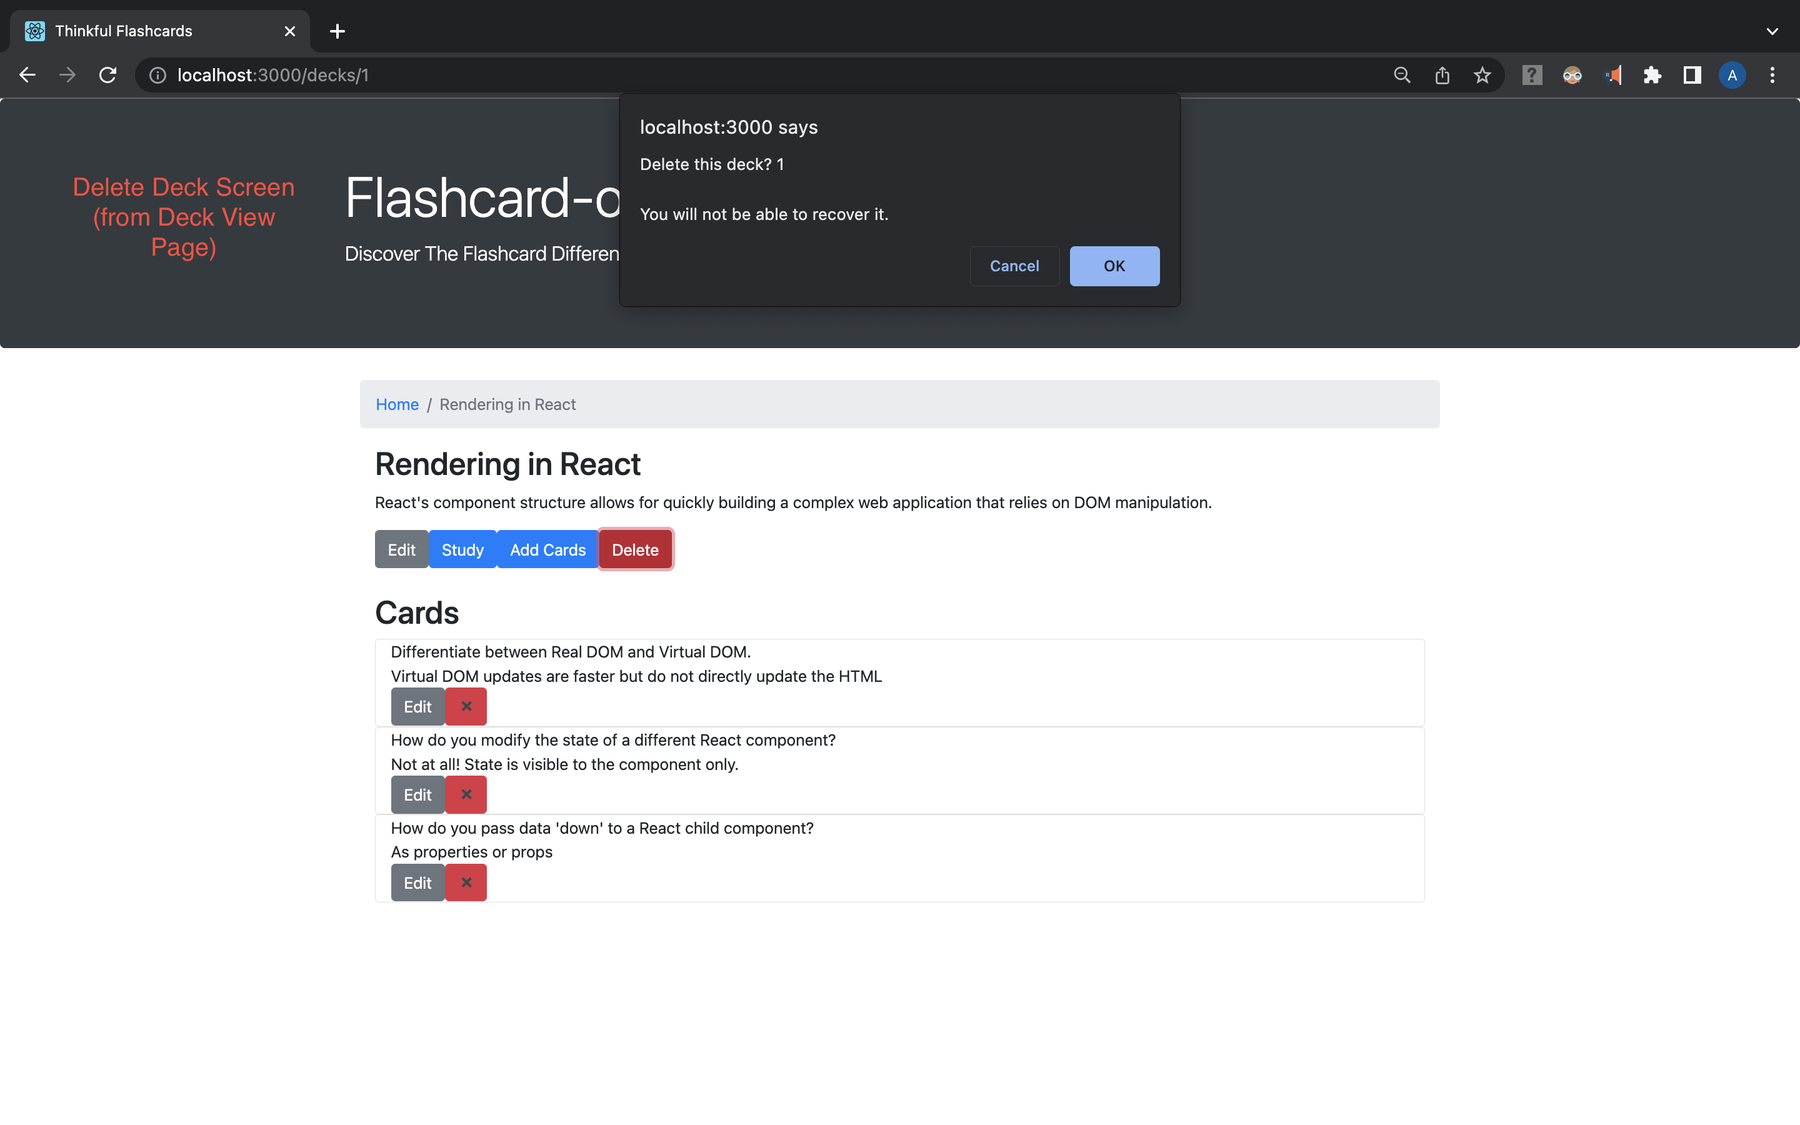1800x1125 pixels.
Task: Open the three-dot browser menu
Action: 1773,74
